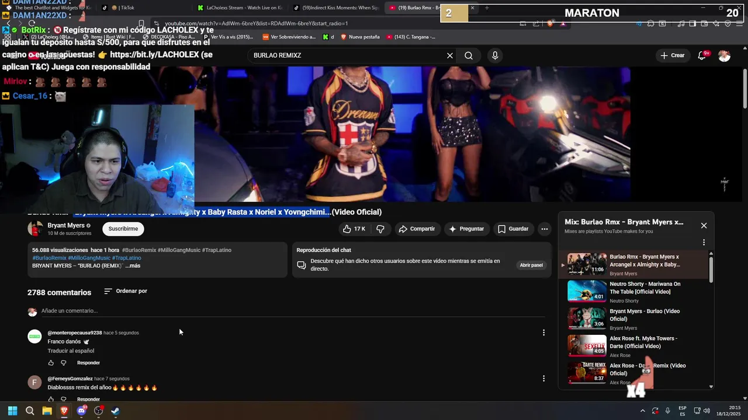Click taskbar volume speaker icon
This screenshot has width=748, height=420.
707,411
